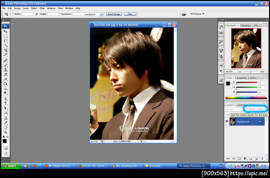This screenshot has height=178, width=270.
Task: Select the Background layer thumbnail
Action: tap(233, 121)
